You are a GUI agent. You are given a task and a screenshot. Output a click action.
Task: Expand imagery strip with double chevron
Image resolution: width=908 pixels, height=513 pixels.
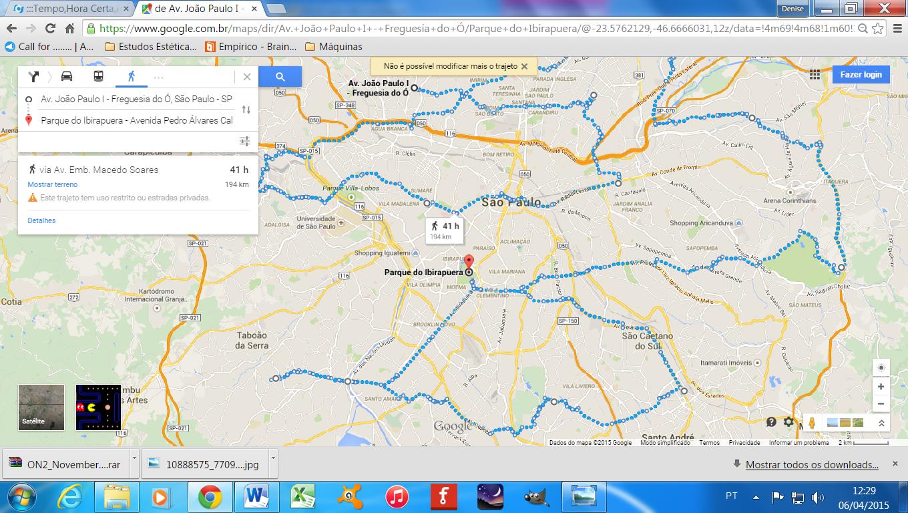pyautogui.click(x=881, y=423)
